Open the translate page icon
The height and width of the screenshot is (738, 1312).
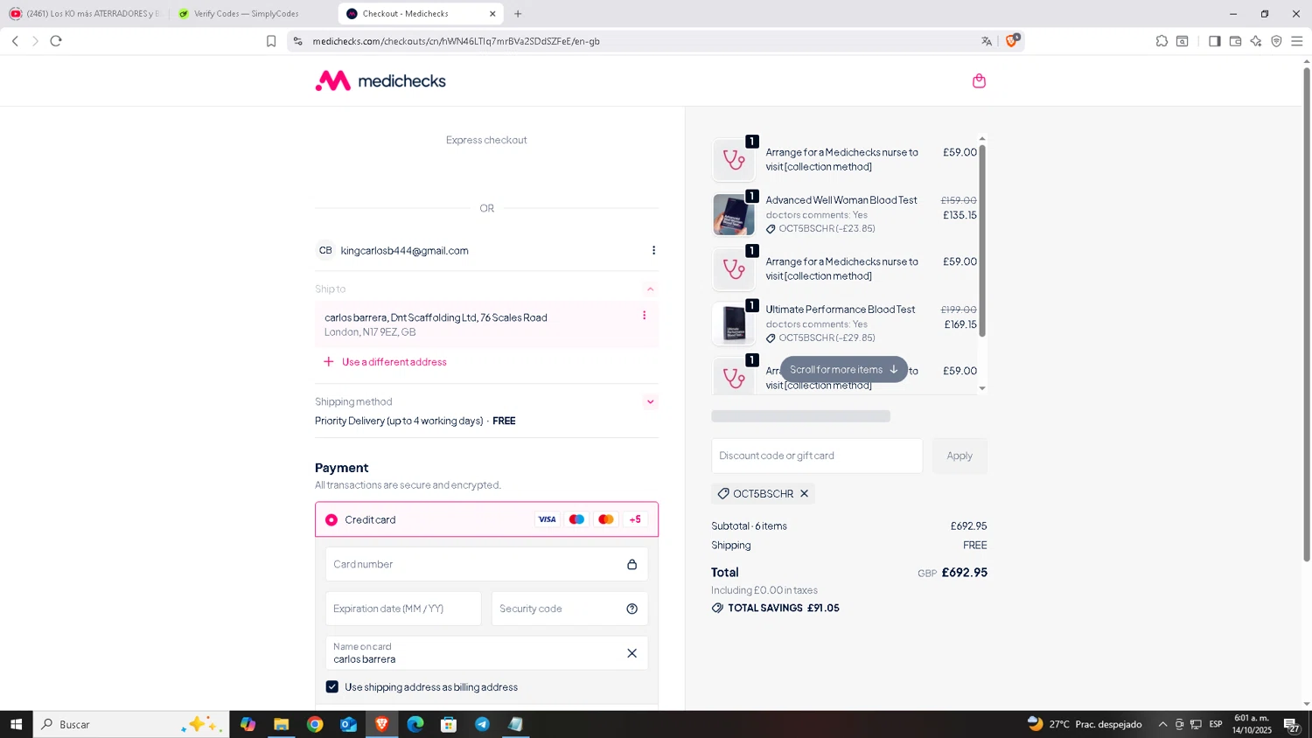point(987,41)
